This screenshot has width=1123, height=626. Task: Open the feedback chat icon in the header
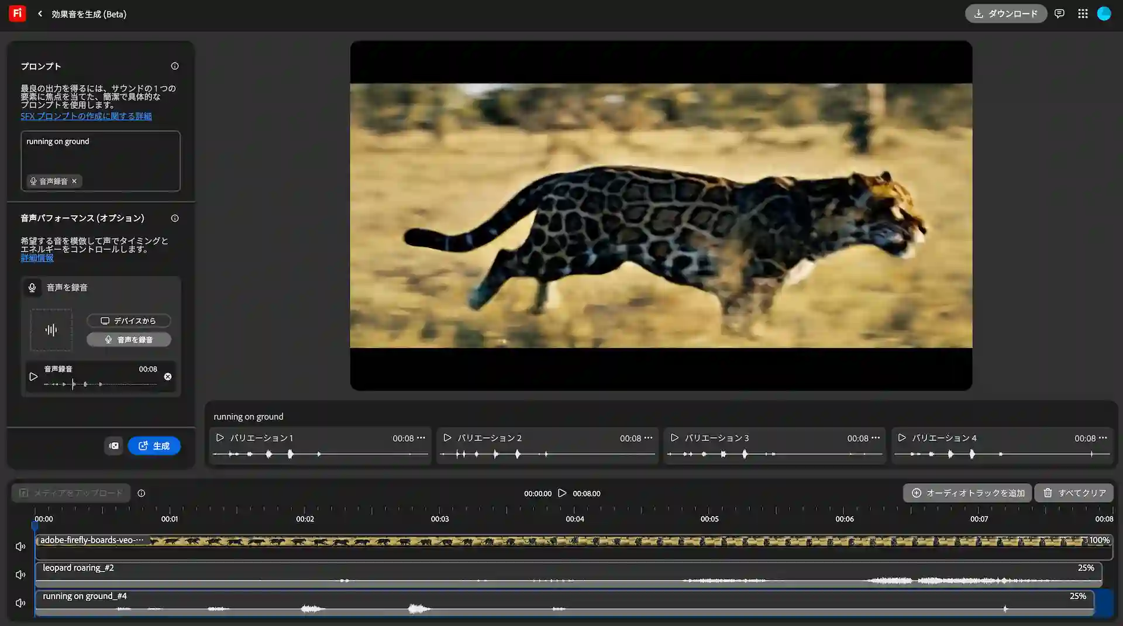coord(1059,13)
